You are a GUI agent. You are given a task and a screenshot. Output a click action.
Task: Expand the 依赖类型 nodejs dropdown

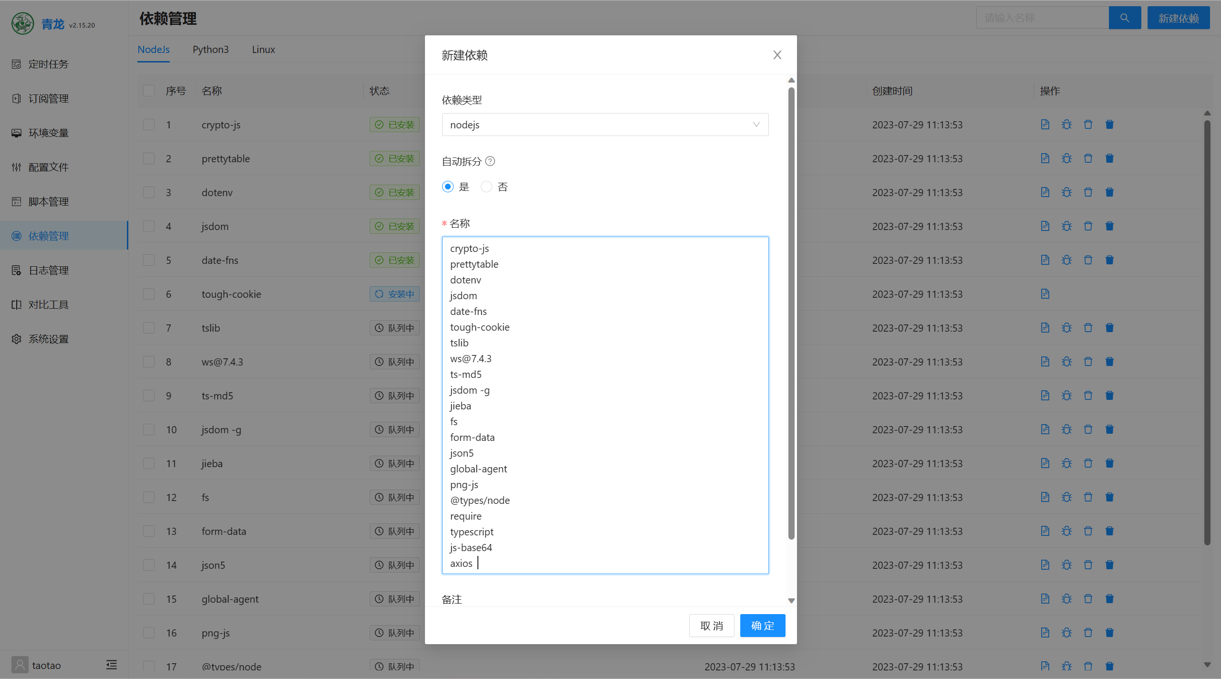click(x=605, y=125)
